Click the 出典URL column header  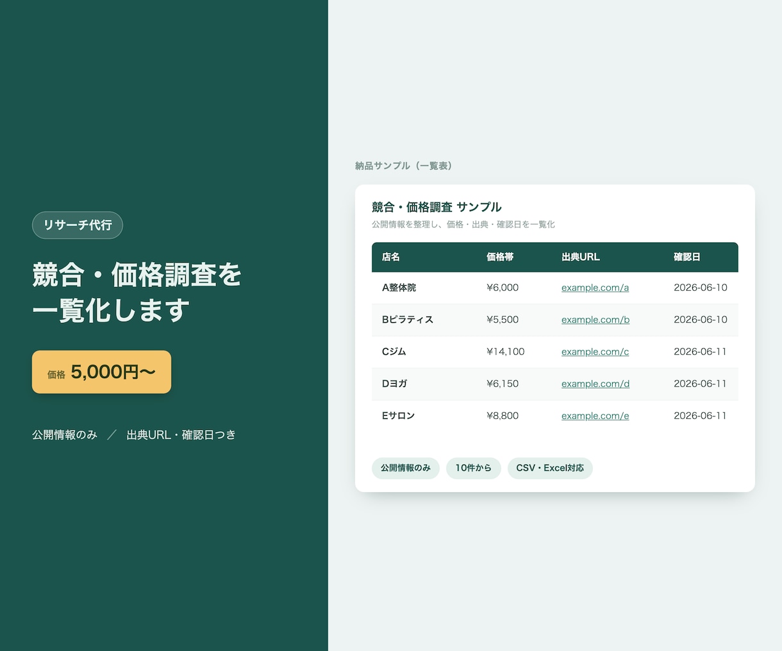point(581,257)
